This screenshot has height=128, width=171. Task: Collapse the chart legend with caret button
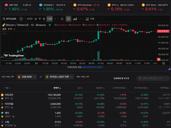click(x=4, y=33)
